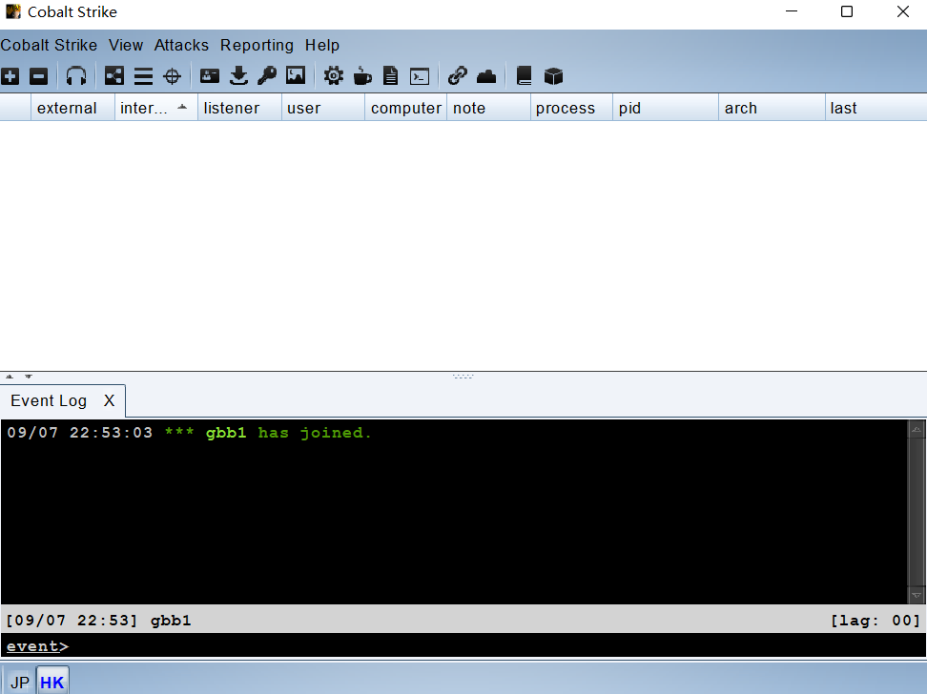Viewport: 927px width, 694px height.
Task: Click the chain link host file icon
Action: [458, 76]
